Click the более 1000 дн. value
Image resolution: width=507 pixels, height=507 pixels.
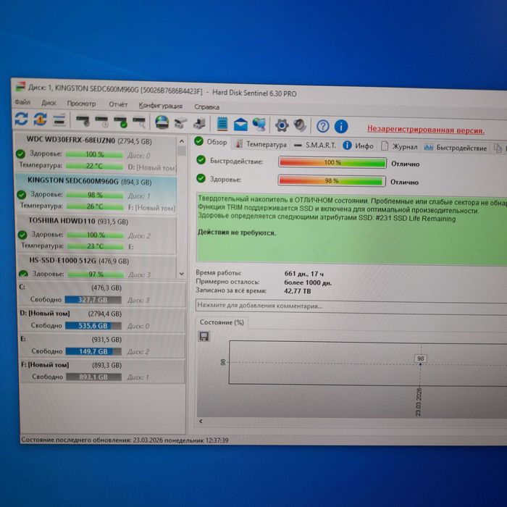click(x=308, y=282)
